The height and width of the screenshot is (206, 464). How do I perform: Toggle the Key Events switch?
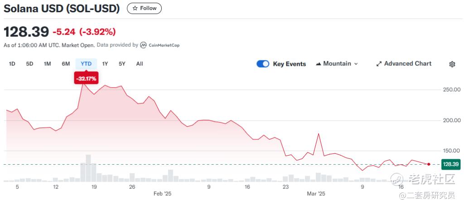point(263,64)
